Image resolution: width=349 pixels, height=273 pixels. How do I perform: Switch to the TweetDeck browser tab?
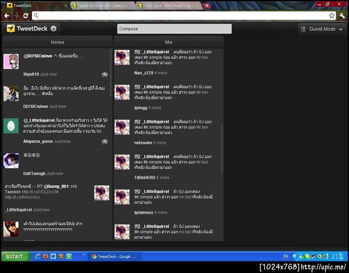coord(34,6)
